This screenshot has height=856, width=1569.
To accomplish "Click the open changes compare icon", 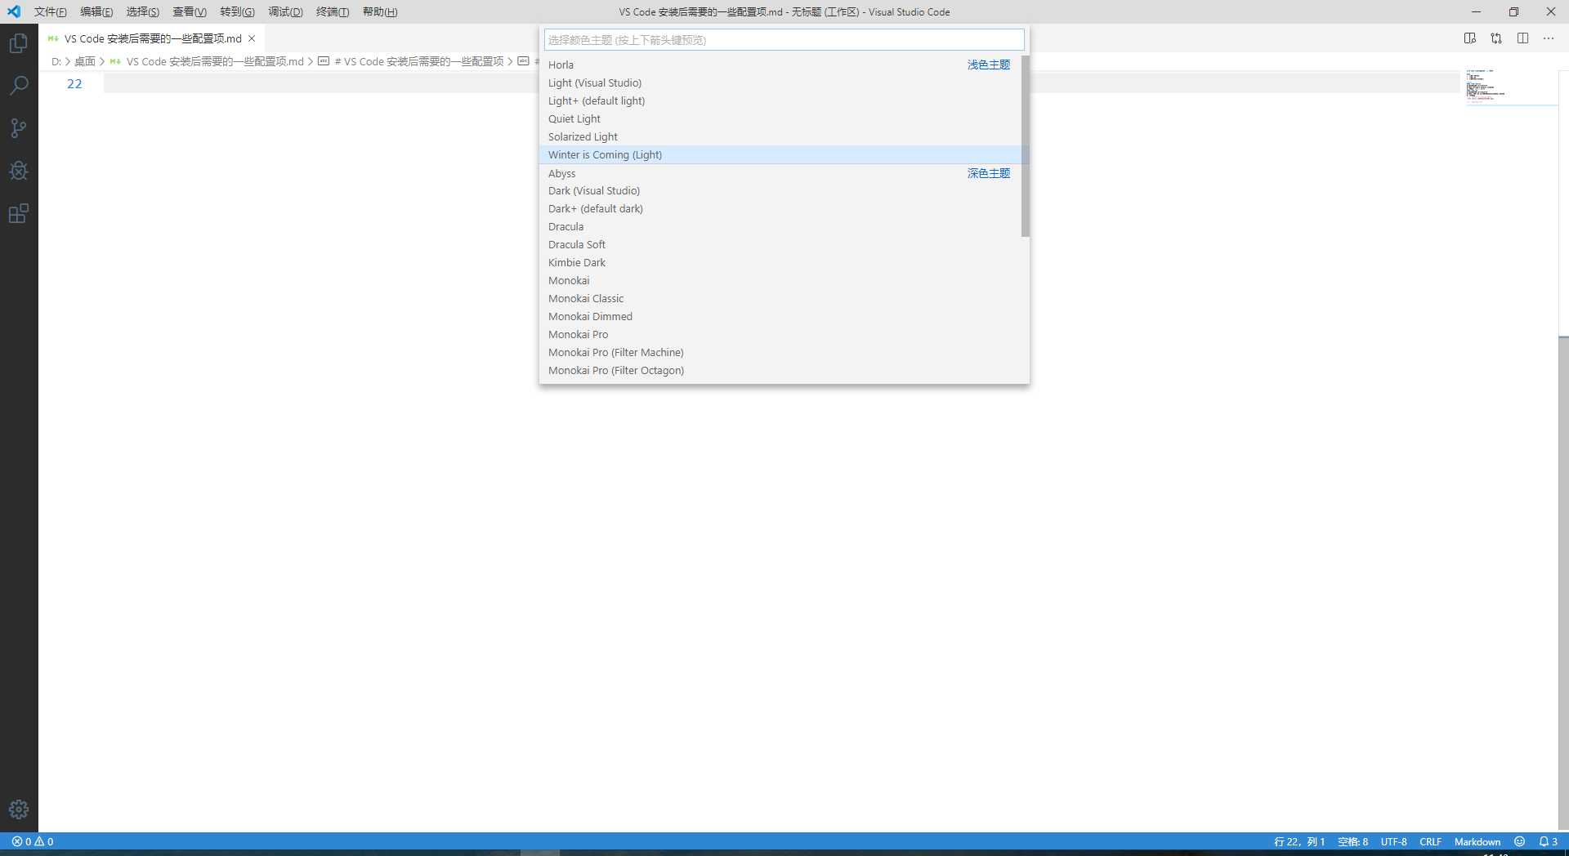I will [1496, 38].
